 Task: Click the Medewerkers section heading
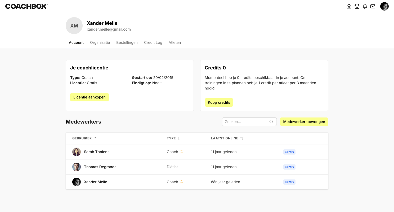coord(83,122)
